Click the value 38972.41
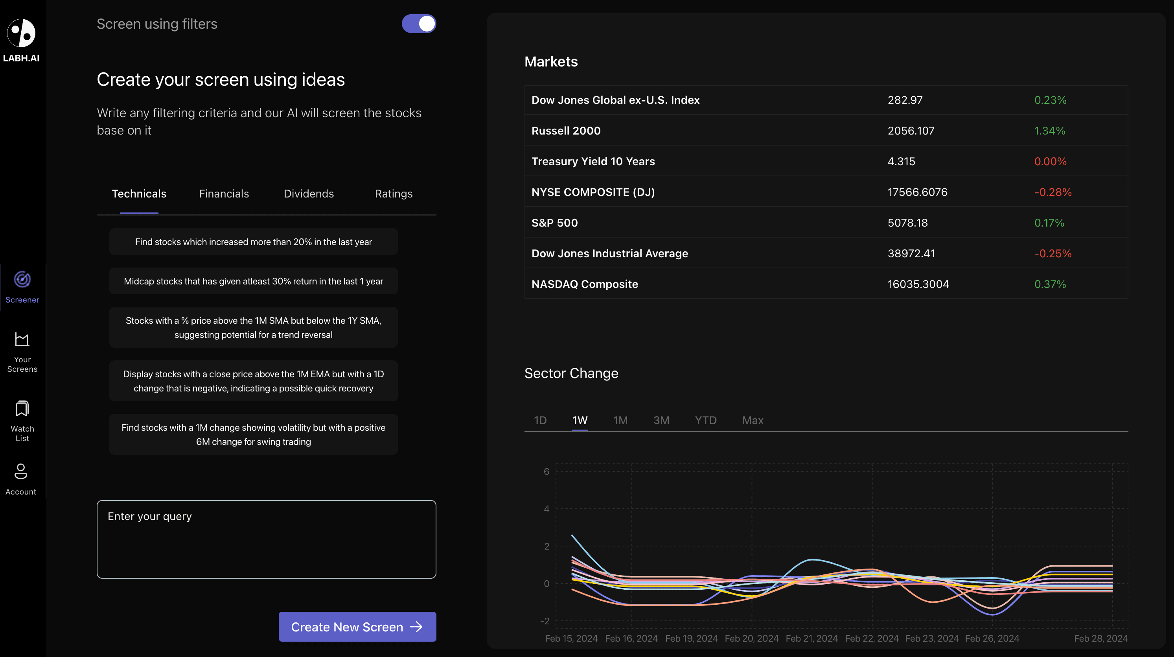 pyautogui.click(x=911, y=253)
